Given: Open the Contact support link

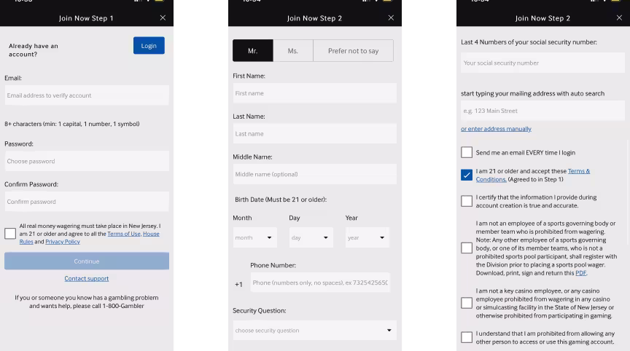Looking at the screenshot, I should pos(86,278).
